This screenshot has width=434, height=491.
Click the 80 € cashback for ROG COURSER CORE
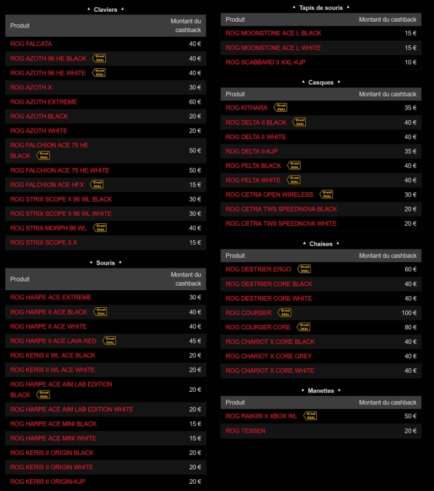tap(410, 328)
